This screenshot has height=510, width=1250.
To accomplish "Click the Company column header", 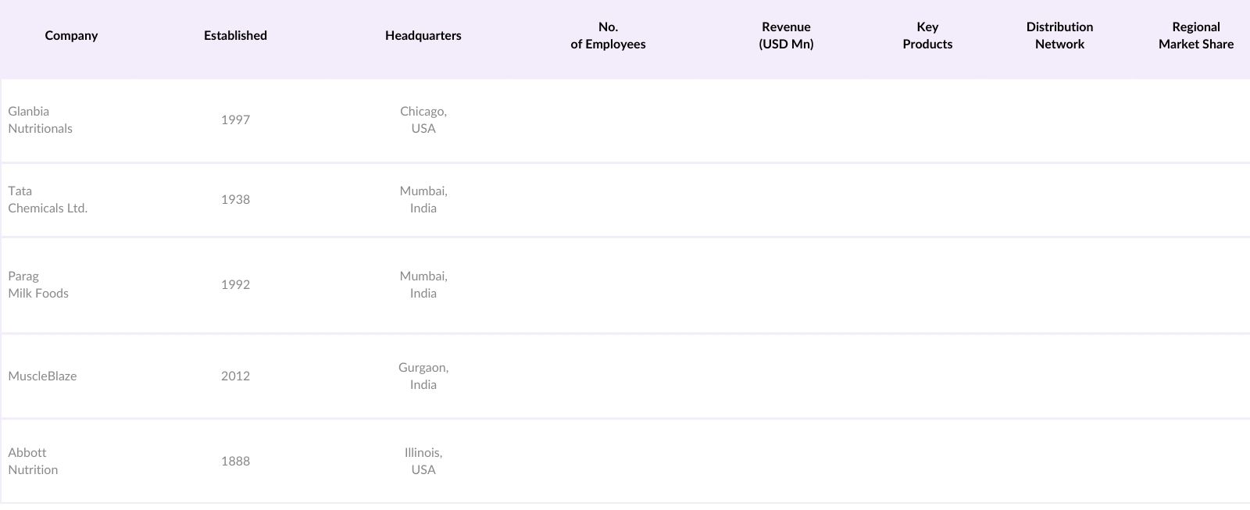I will (71, 36).
